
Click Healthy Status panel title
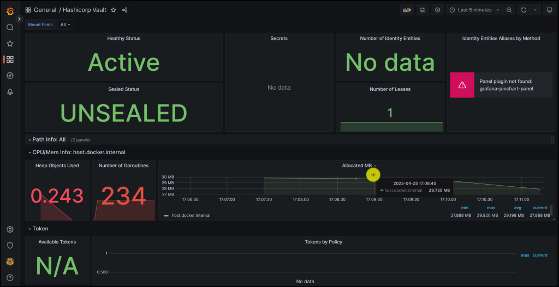tap(124, 38)
